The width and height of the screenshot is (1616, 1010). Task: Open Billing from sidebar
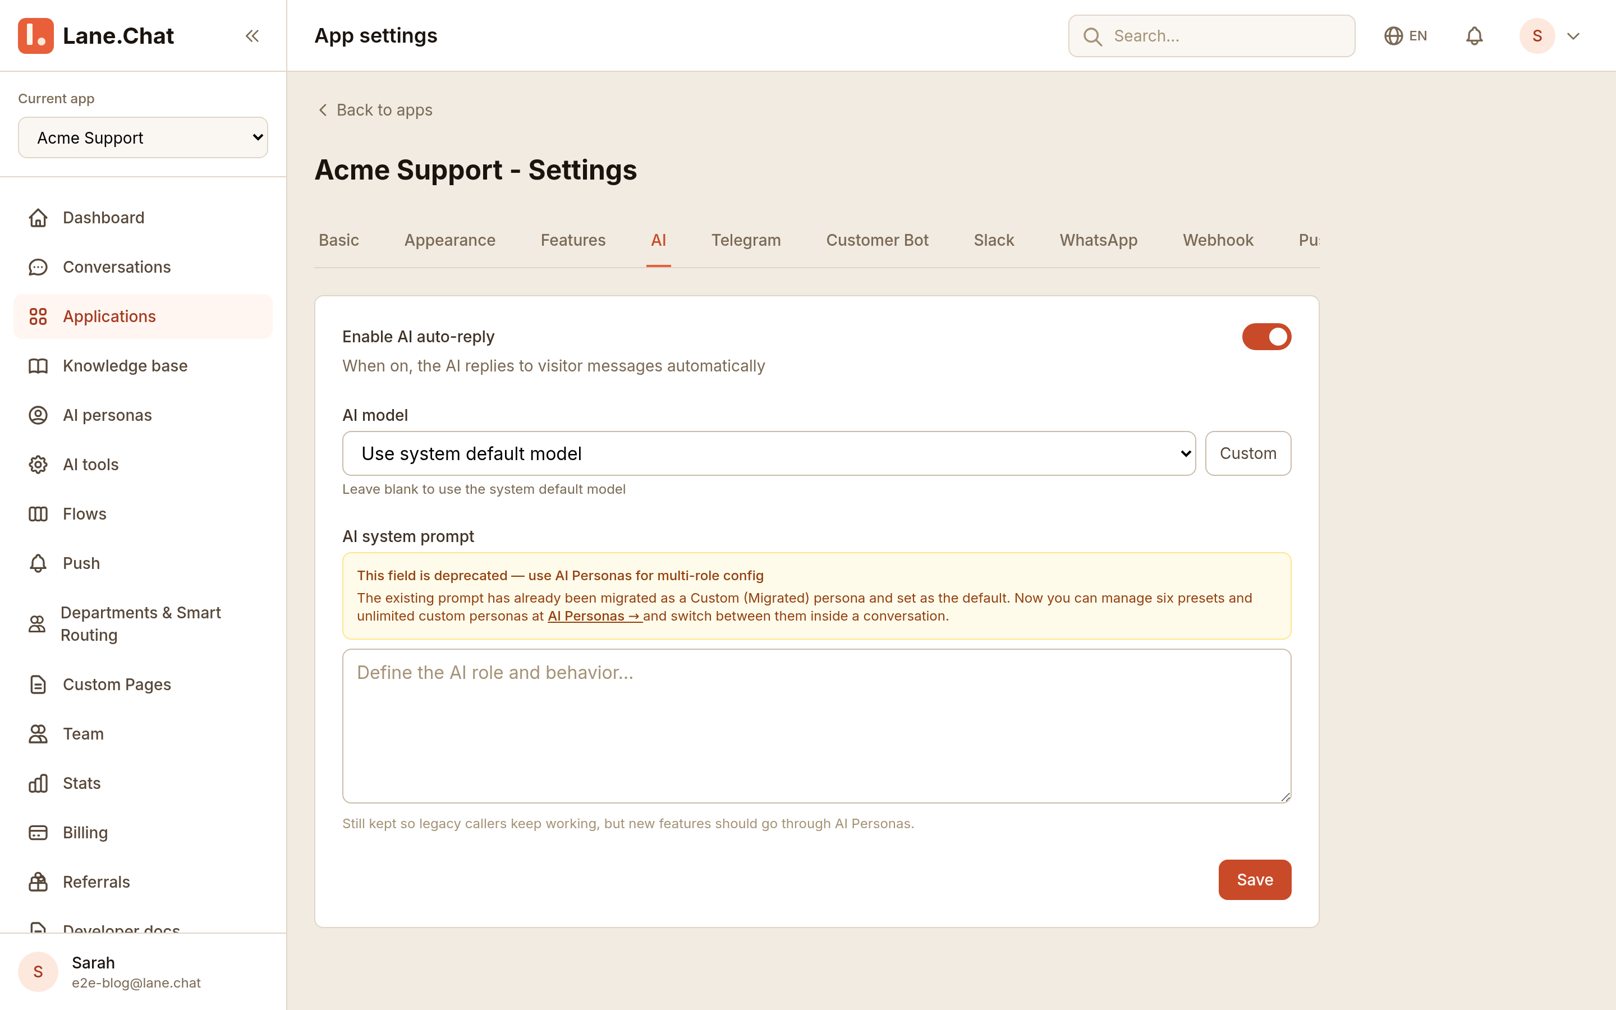[x=143, y=833]
